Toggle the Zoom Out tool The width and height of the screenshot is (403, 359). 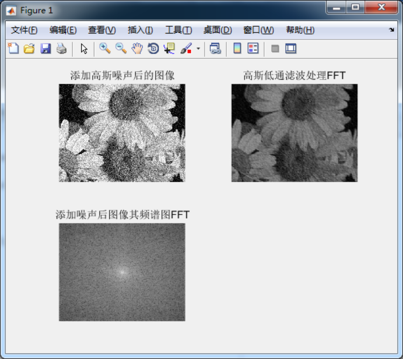[x=120, y=48]
